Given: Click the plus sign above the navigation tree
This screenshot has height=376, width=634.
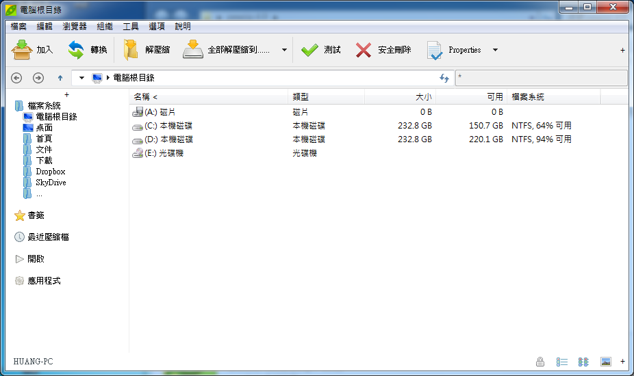Looking at the screenshot, I should click(x=66, y=94).
